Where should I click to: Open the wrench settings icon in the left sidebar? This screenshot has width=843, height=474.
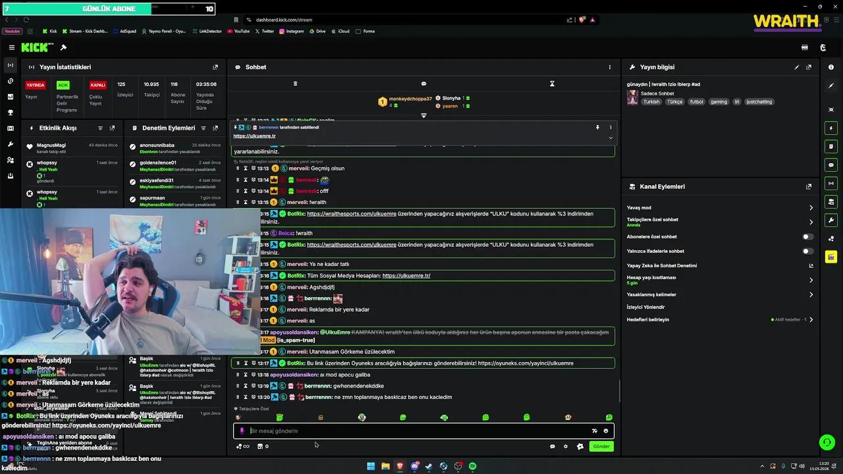[x=10, y=144]
